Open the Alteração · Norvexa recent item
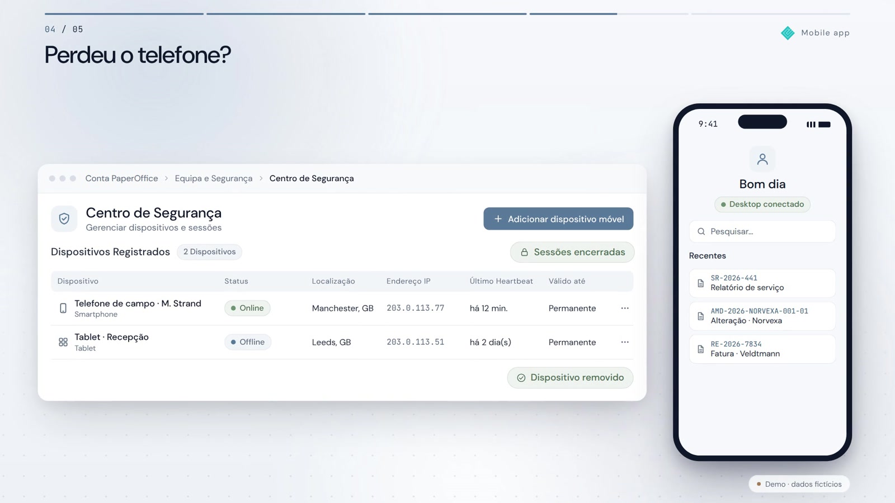The image size is (895, 503). pos(762,316)
